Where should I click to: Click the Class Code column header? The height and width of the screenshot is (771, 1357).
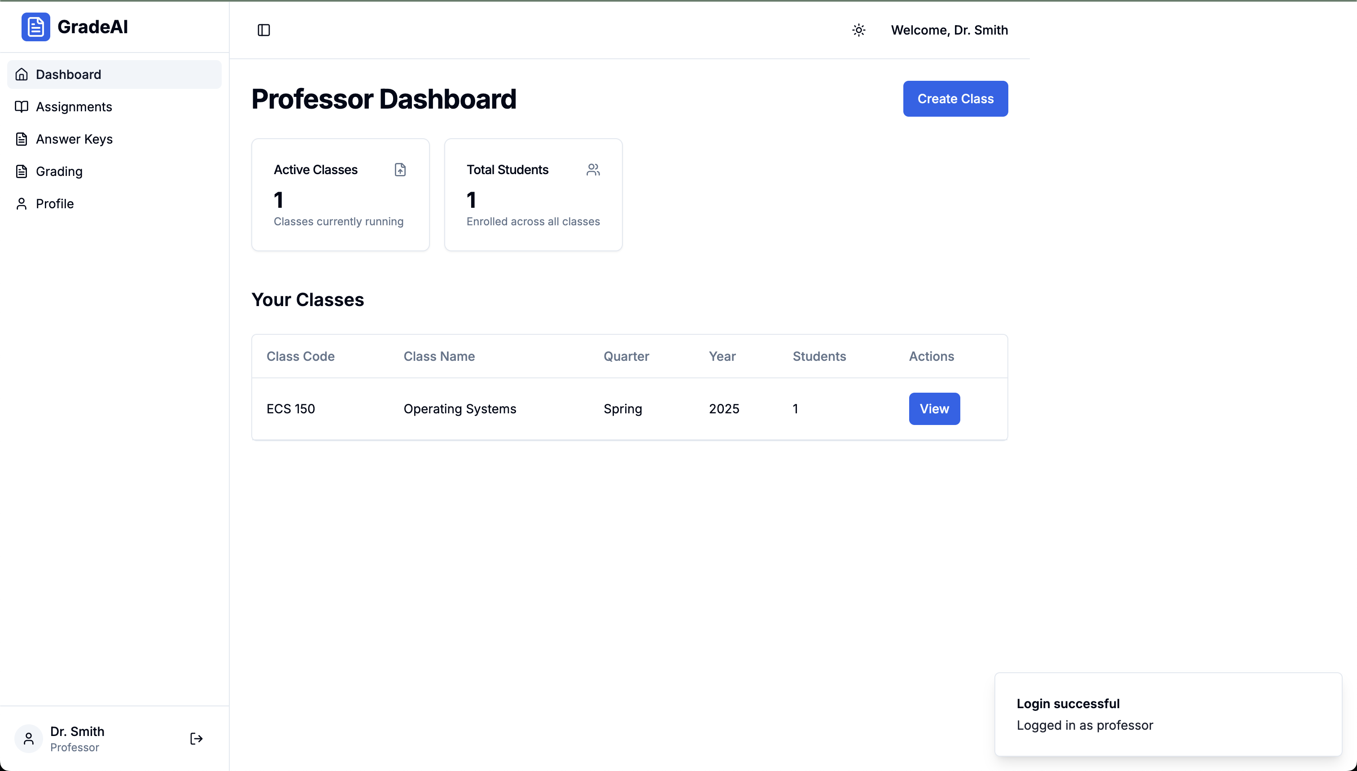300,356
